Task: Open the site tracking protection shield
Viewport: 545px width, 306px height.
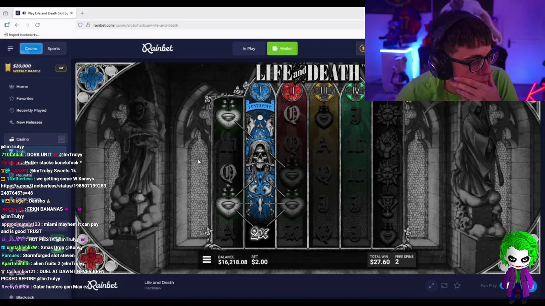Action: click(x=80, y=25)
